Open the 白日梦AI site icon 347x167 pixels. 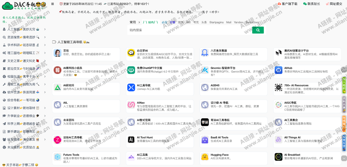(131, 53)
